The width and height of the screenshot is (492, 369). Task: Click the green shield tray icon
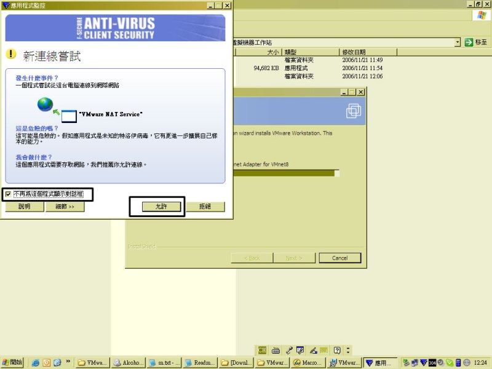pyautogui.click(x=450, y=363)
